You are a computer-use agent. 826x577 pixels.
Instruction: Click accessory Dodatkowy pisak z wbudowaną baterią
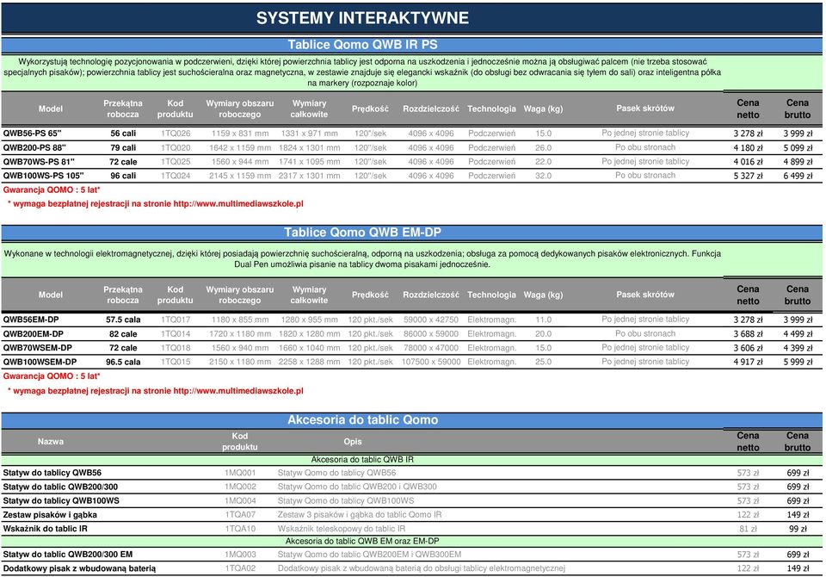click(79, 568)
